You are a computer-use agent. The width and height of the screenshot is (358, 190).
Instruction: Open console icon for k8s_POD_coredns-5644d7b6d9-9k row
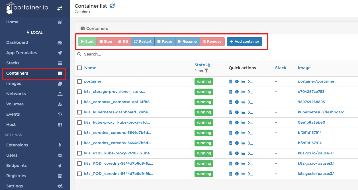250,174
